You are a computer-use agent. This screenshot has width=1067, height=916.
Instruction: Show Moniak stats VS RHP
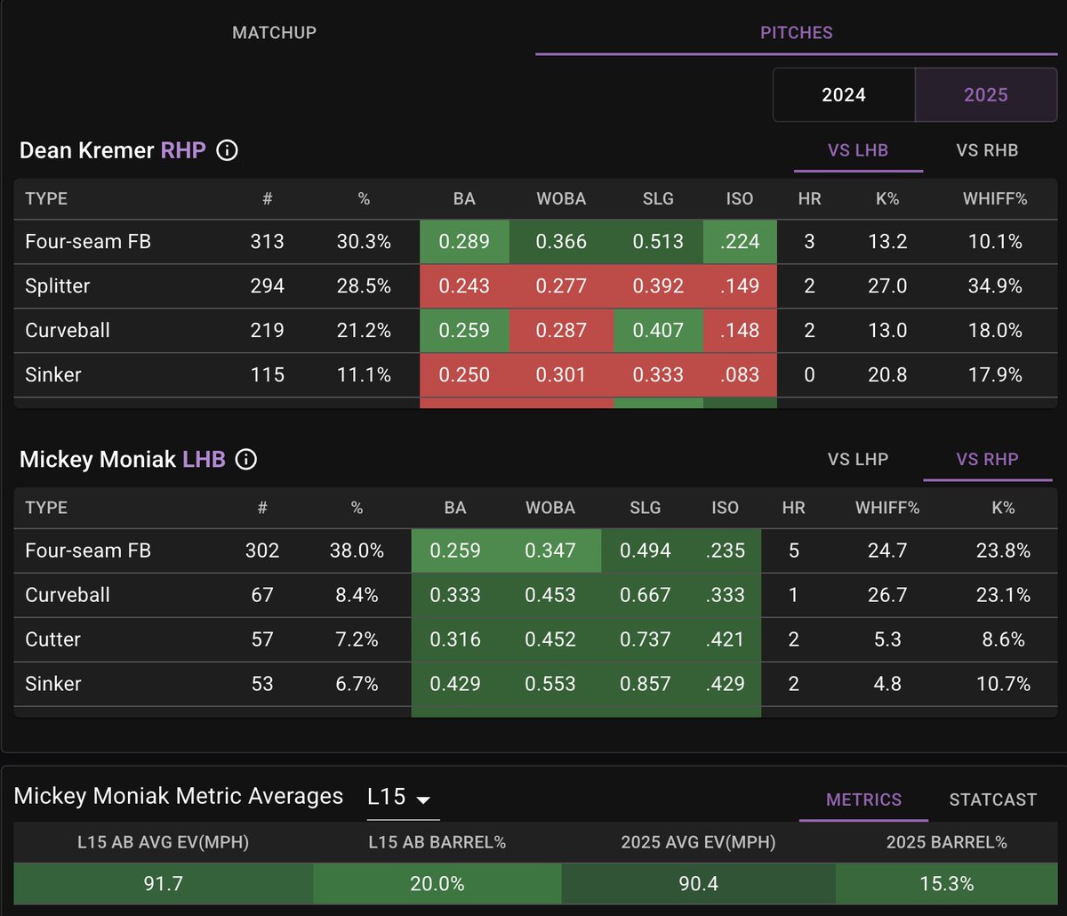(987, 460)
